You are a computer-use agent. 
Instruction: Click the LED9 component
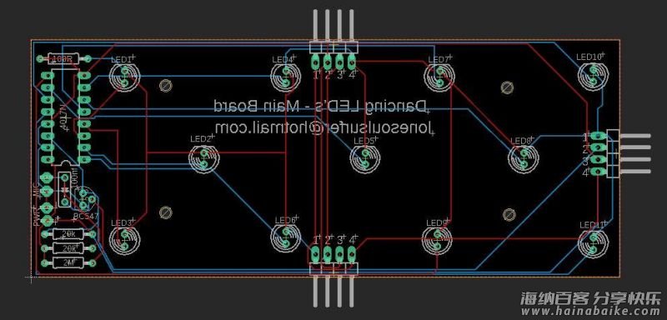click(438, 240)
